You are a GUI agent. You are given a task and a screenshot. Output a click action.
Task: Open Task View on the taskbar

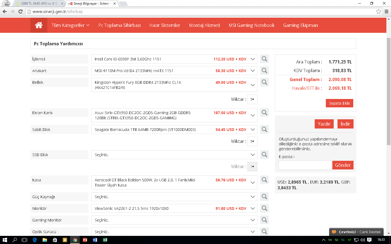(x=24, y=240)
